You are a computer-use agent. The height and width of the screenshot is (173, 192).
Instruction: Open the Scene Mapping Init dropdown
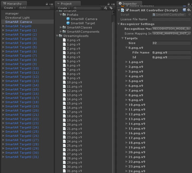click(171, 33)
